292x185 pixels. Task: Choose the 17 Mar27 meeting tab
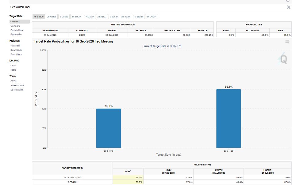[x=89, y=17]
